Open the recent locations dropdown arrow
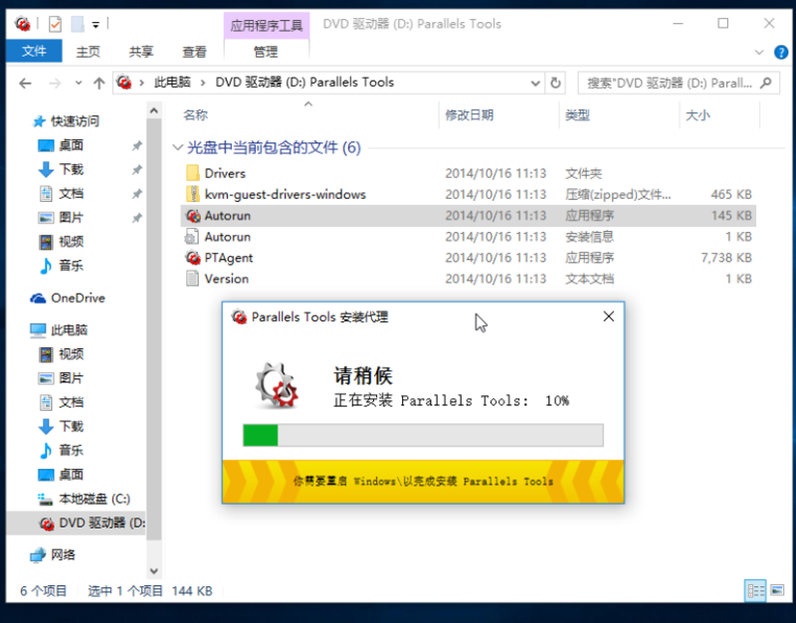Screen dimensions: 796x623 click(x=79, y=83)
